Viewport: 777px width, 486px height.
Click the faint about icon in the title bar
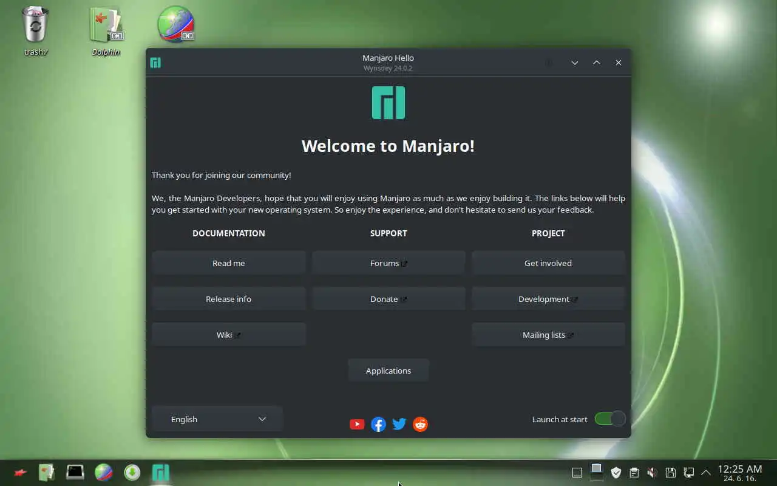coord(549,63)
